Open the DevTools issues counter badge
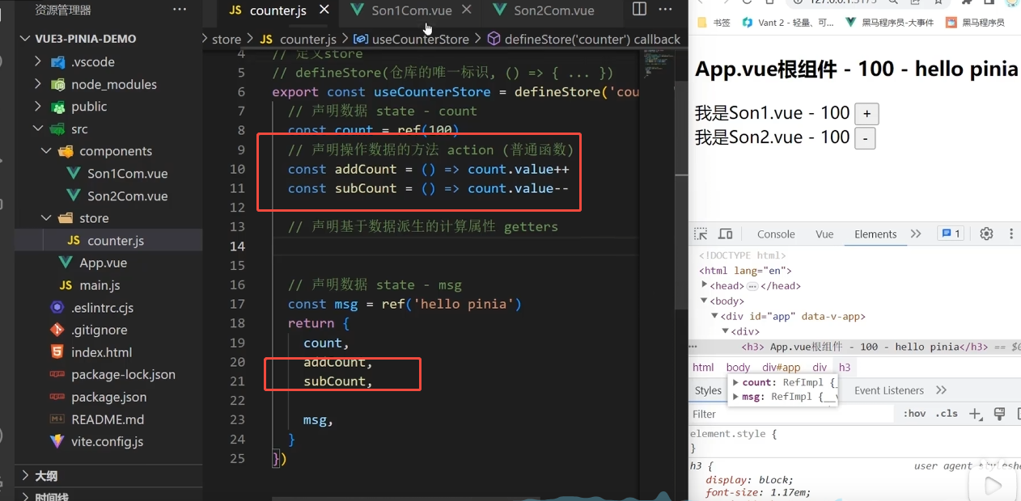Viewport: 1021px width, 501px height. [x=950, y=234]
